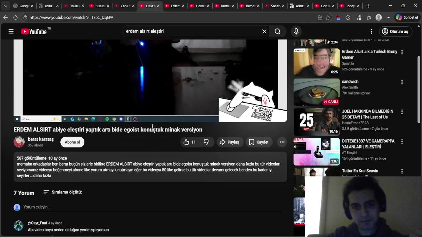Add page to favorites with star
Viewport: 422px width, 237px height.
(x=328, y=17)
